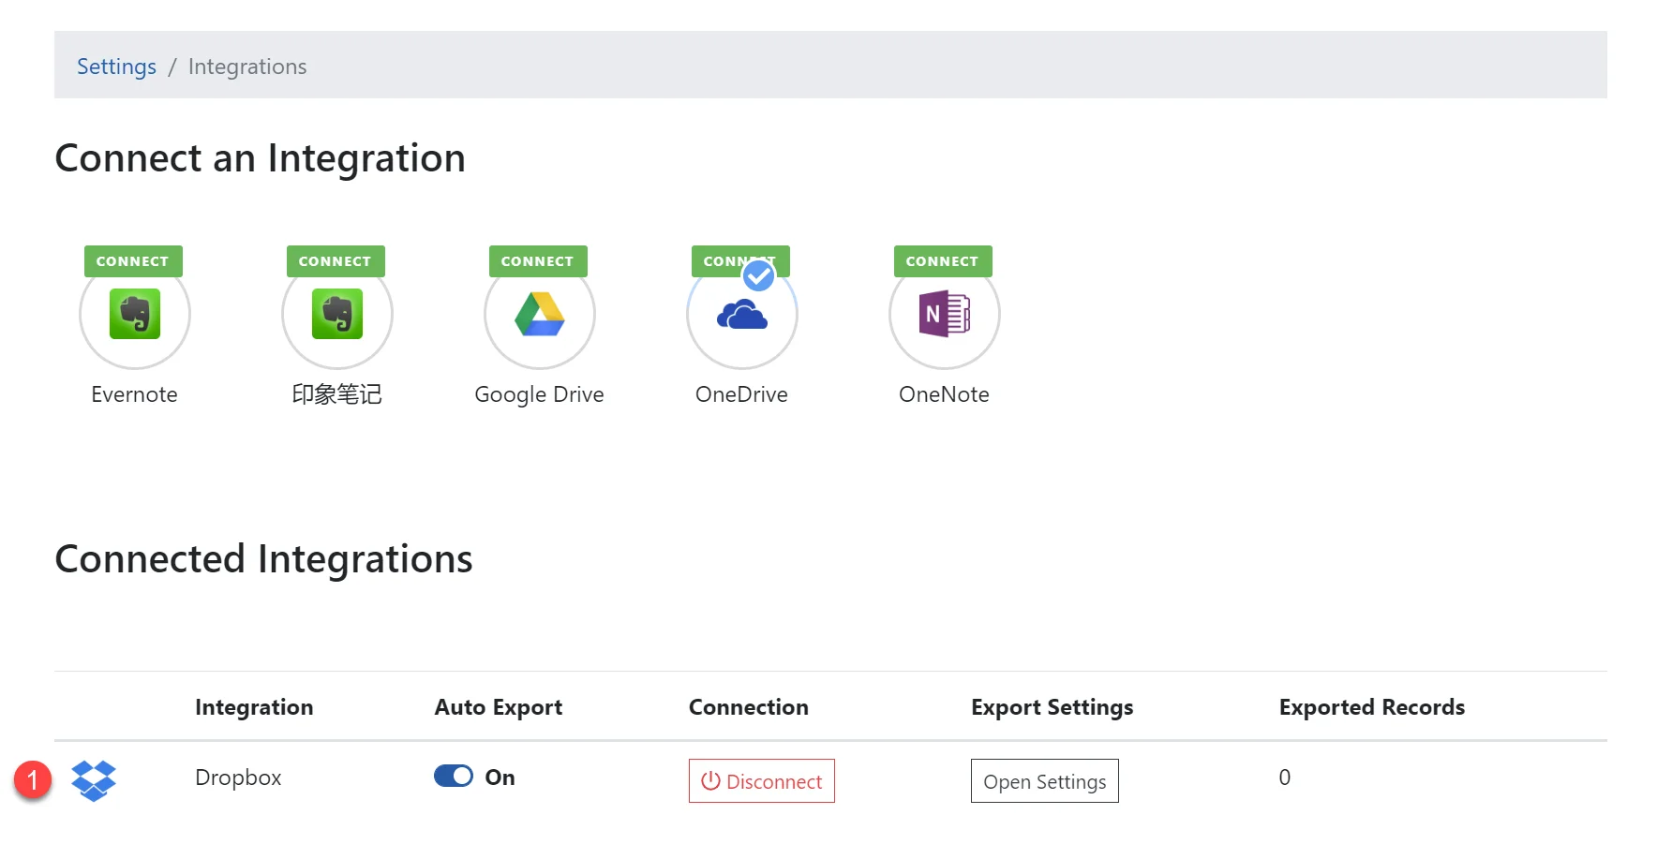Click the Export Settings column header
1657x859 pixels.
[x=1052, y=707]
